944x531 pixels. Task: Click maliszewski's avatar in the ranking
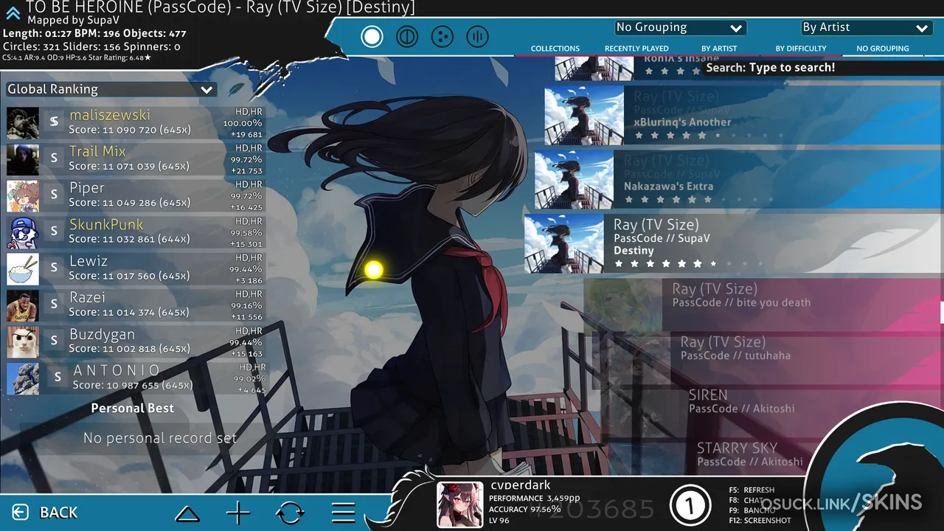(23, 123)
